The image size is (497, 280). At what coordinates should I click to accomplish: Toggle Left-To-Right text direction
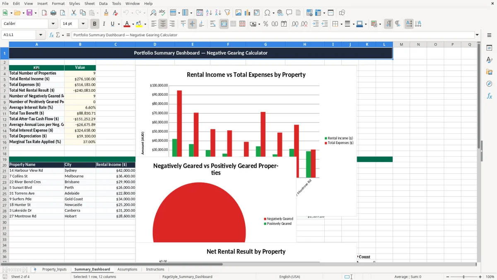coord(388,24)
